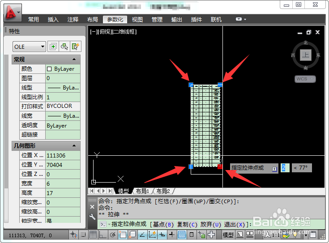Image resolution: width=329 pixels, height=243 pixels.
Task: Open Quick Select from properties panel
Action: (75, 47)
